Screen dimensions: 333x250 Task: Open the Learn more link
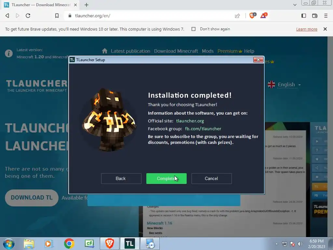coord(307,29)
